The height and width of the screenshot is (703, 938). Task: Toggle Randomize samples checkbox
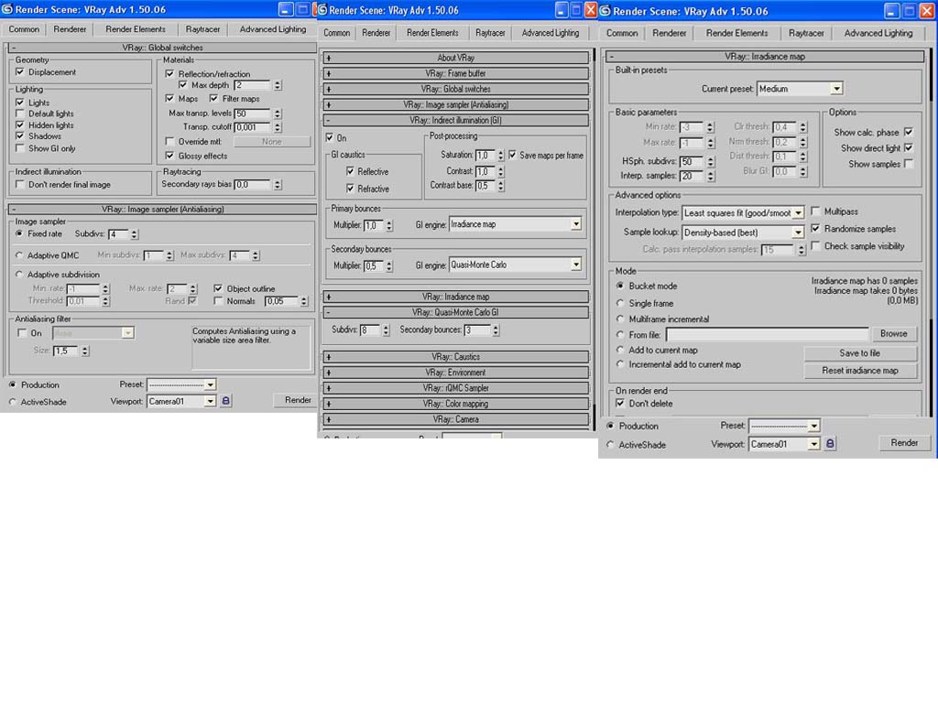coord(815,228)
